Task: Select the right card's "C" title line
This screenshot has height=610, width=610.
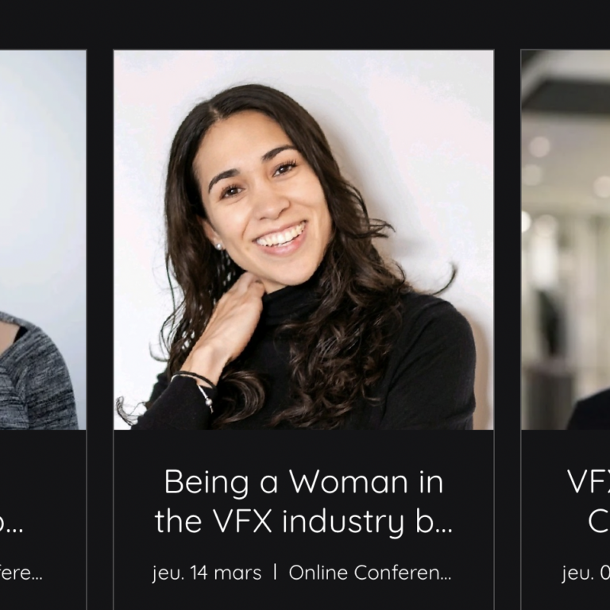Action: 597,522
